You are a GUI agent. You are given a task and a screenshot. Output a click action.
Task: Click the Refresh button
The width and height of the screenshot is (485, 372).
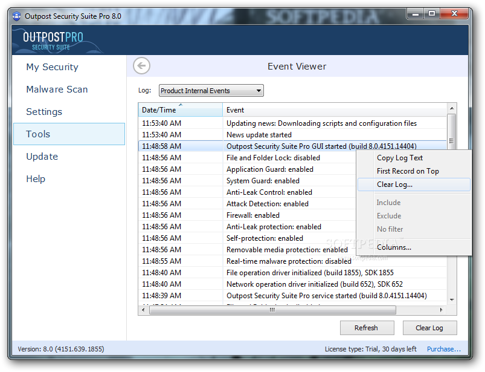click(367, 328)
